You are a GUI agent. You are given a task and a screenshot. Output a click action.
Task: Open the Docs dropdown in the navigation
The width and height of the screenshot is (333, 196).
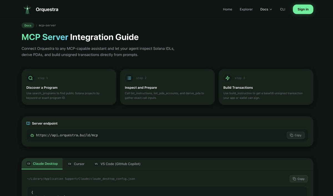pyautogui.click(x=266, y=9)
